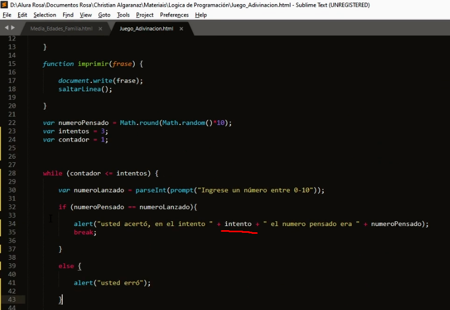Viewport: 450px width, 310px height.
Task: Open the Goto menu
Action: tap(104, 15)
